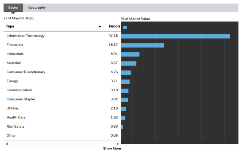Click the Communication chart bar
This screenshot has height=150, width=243.
[x=125, y=91]
